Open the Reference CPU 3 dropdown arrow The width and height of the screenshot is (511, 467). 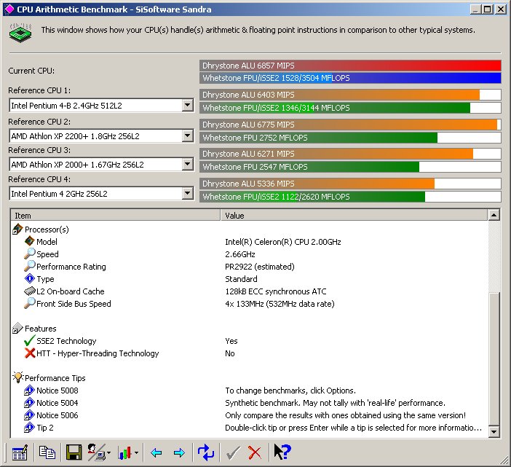tap(187, 164)
